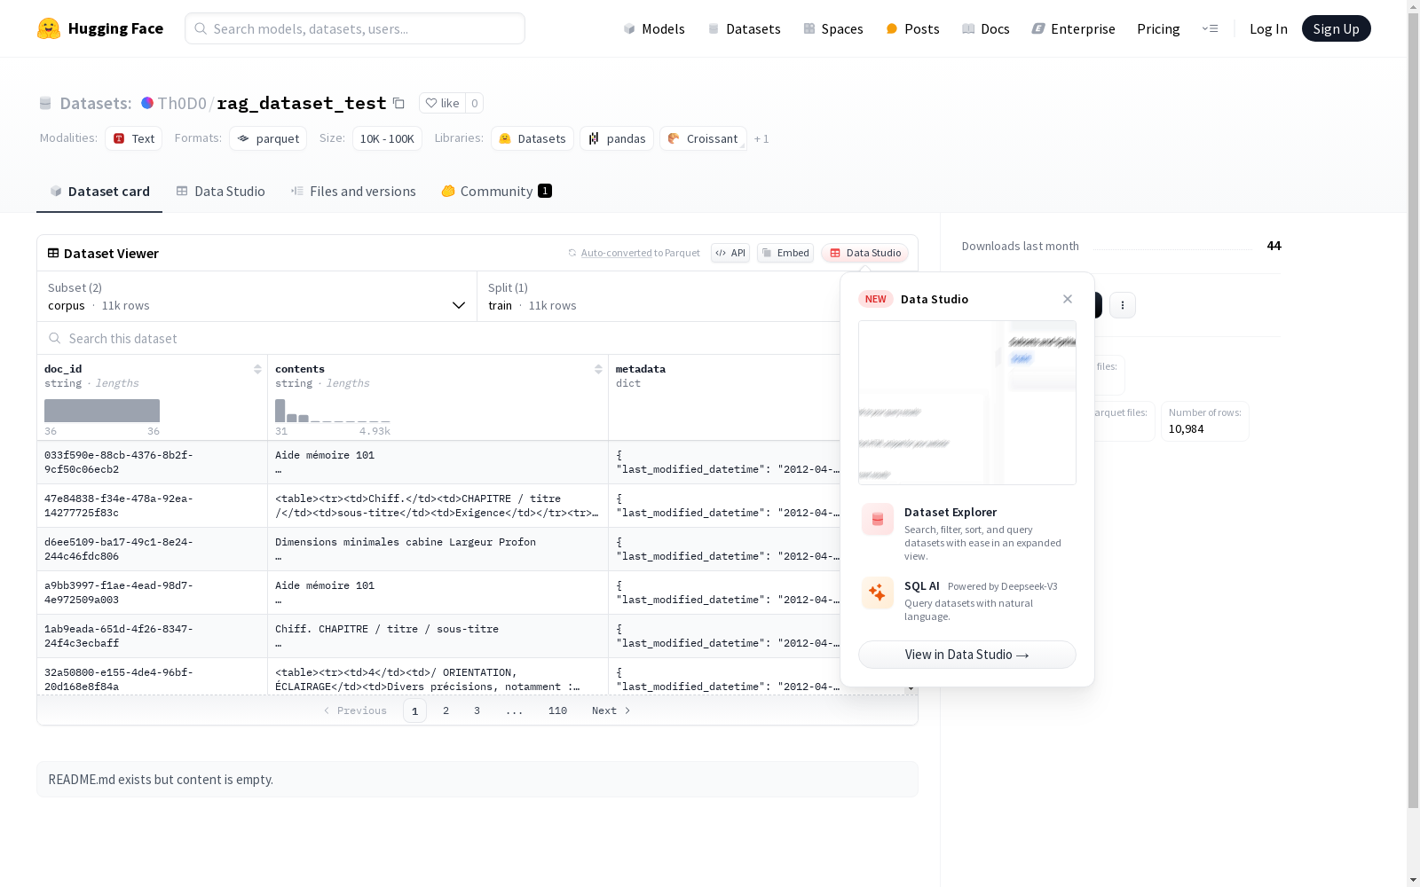Switch to the Dataset card tab
The height and width of the screenshot is (887, 1420).
[99, 192]
